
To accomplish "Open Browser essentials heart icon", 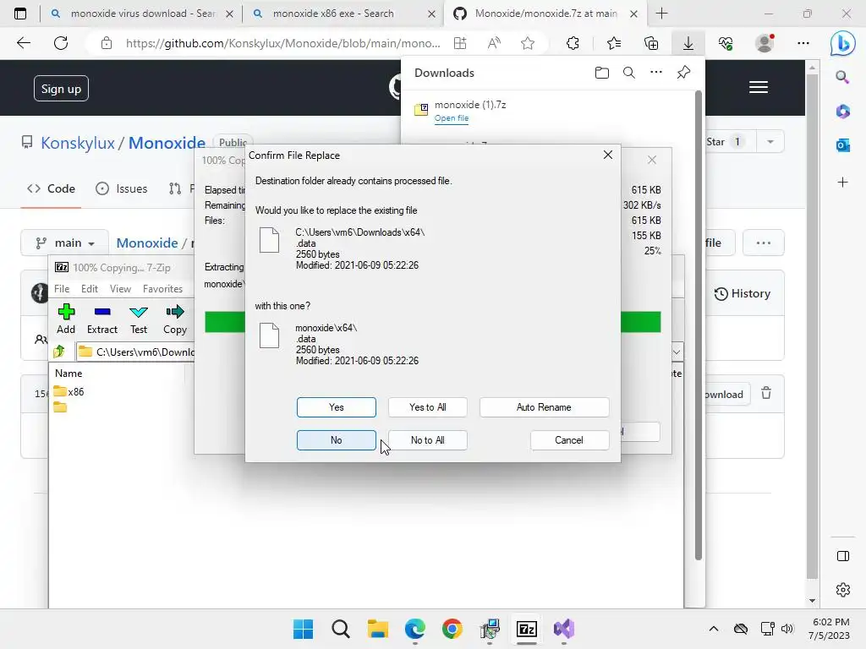I will [x=726, y=43].
